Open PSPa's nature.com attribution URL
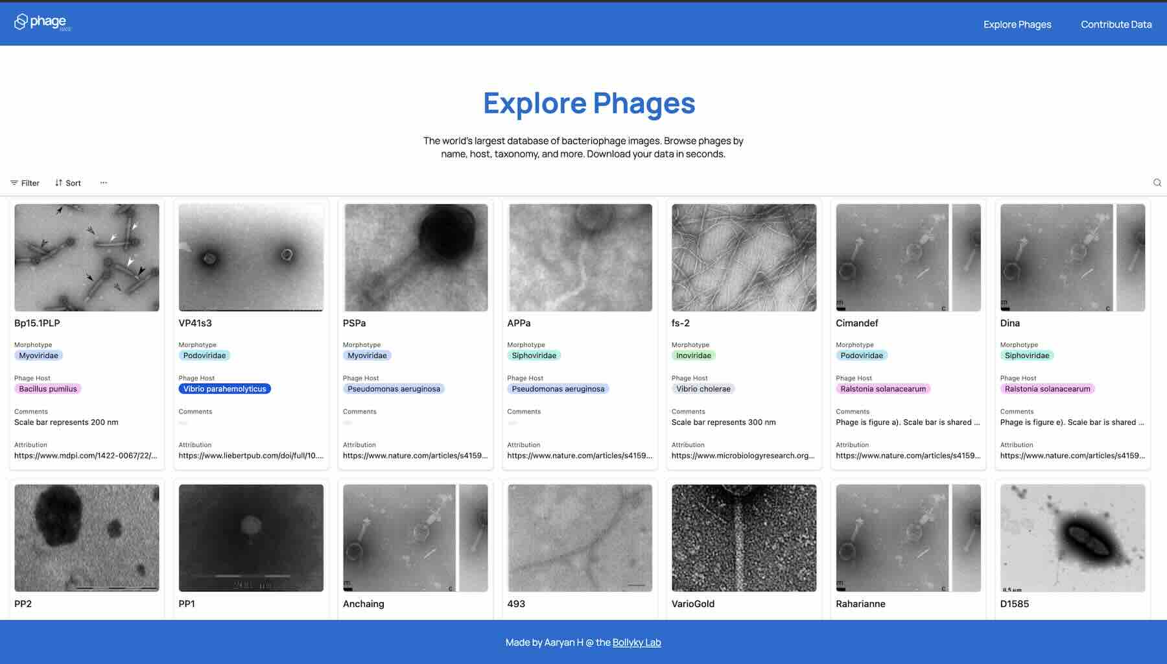The height and width of the screenshot is (664, 1167). coord(415,456)
